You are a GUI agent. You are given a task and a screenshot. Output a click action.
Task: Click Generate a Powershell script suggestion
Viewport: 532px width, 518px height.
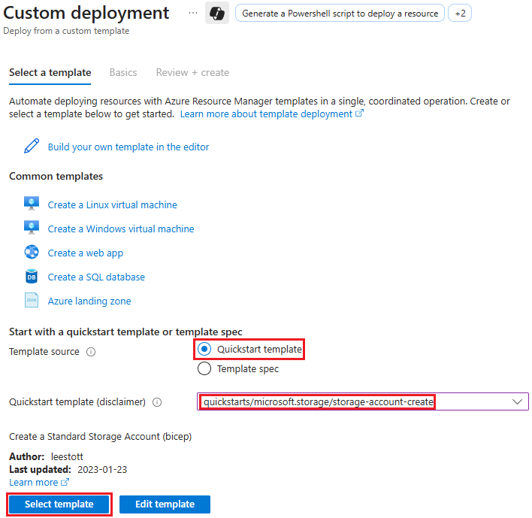(x=340, y=14)
